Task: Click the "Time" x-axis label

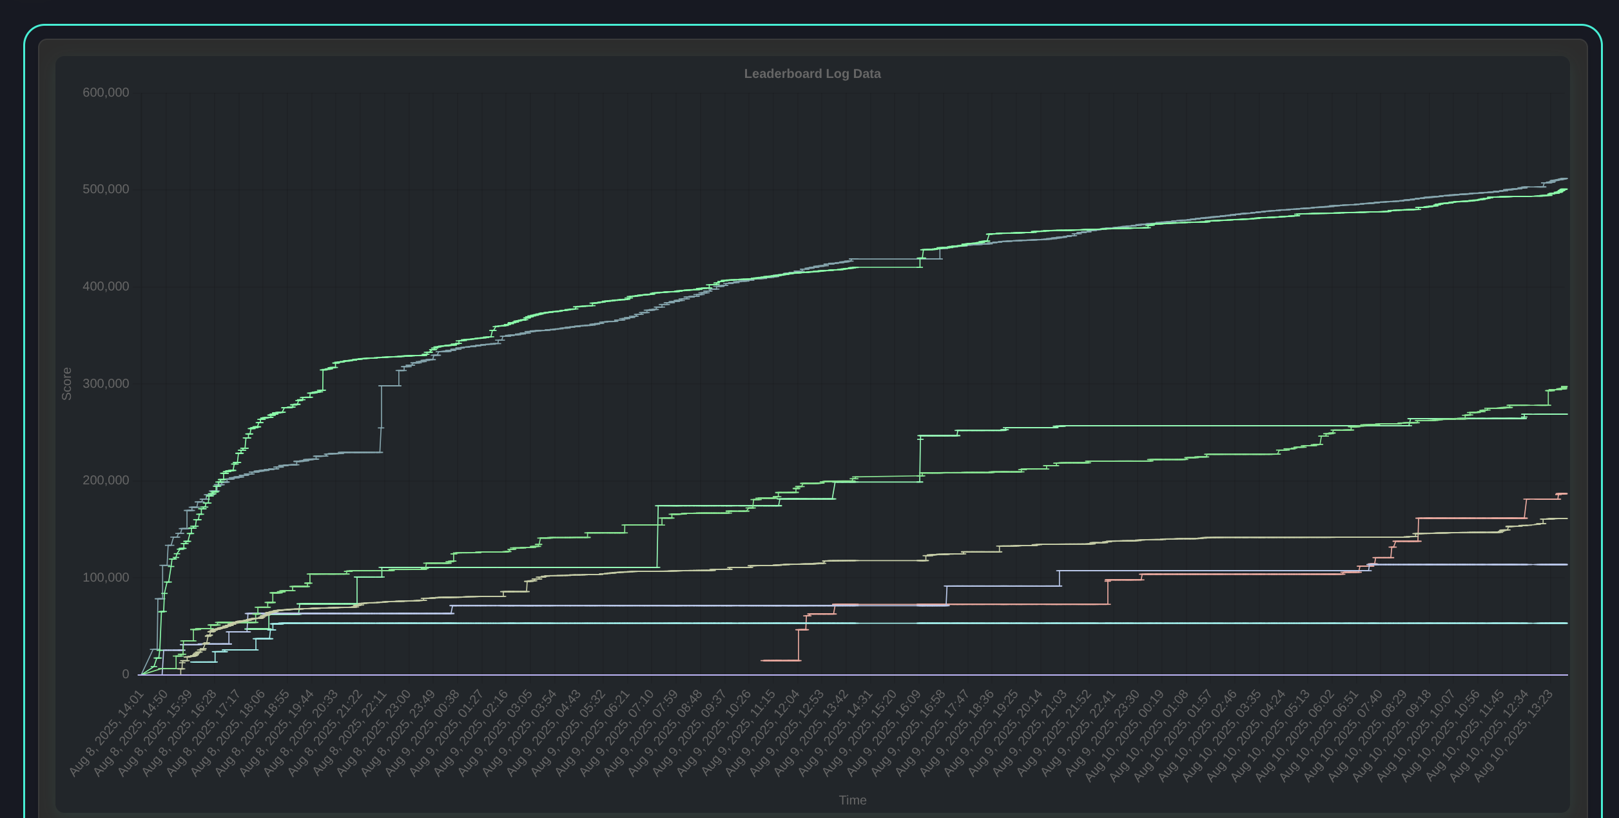Action: (x=852, y=800)
